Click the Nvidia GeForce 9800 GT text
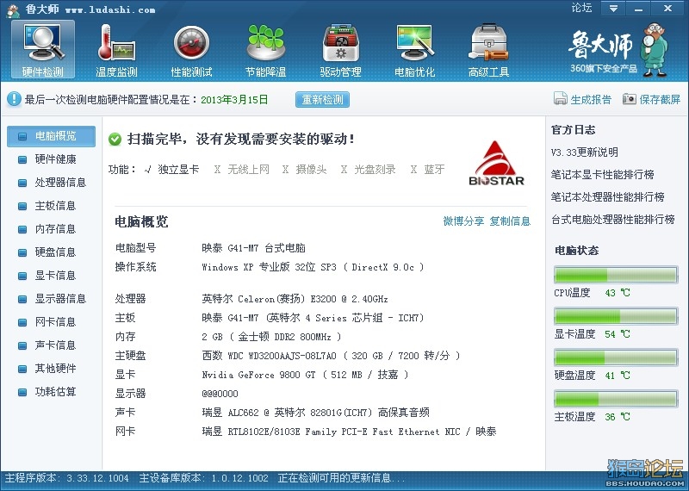The image size is (689, 491). click(305, 375)
